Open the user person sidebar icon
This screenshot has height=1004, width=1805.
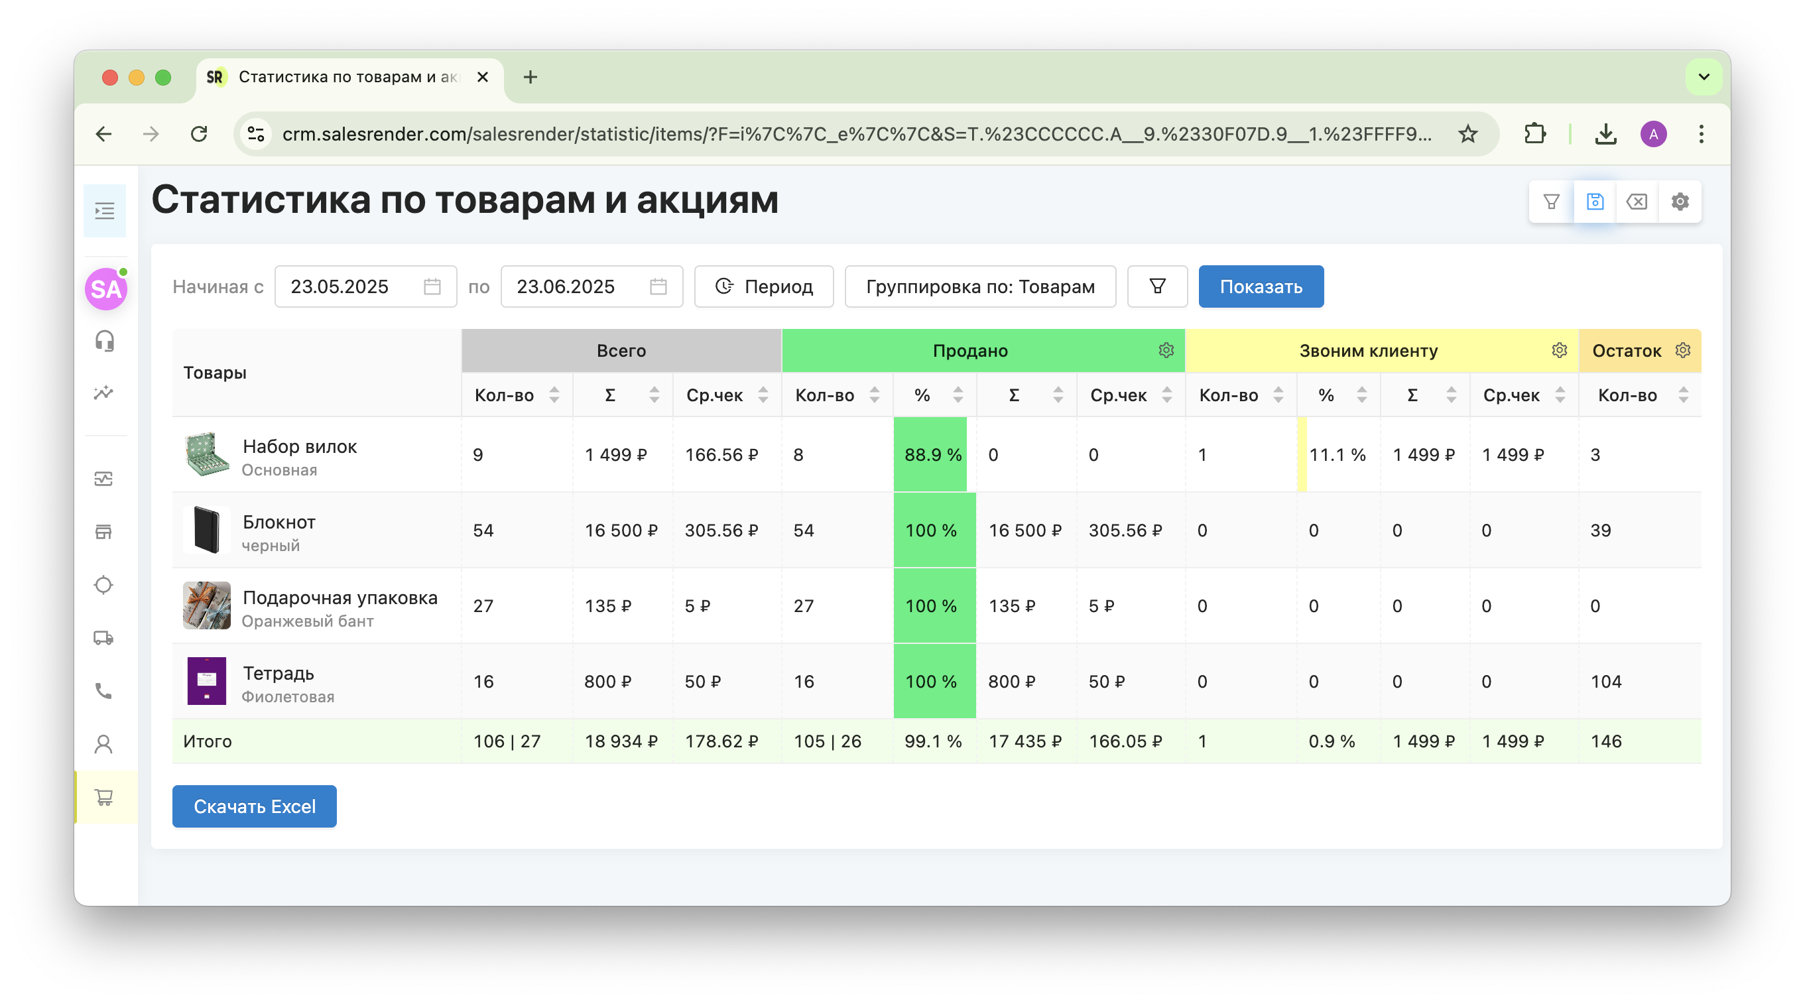pyautogui.click(x=103, y=744)
